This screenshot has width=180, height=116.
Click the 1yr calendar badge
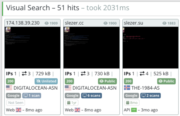[x=72, y=103]
